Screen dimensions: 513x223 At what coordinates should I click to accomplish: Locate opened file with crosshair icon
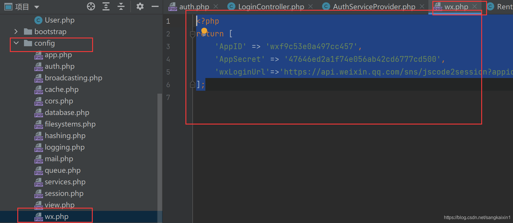(91, 6)
